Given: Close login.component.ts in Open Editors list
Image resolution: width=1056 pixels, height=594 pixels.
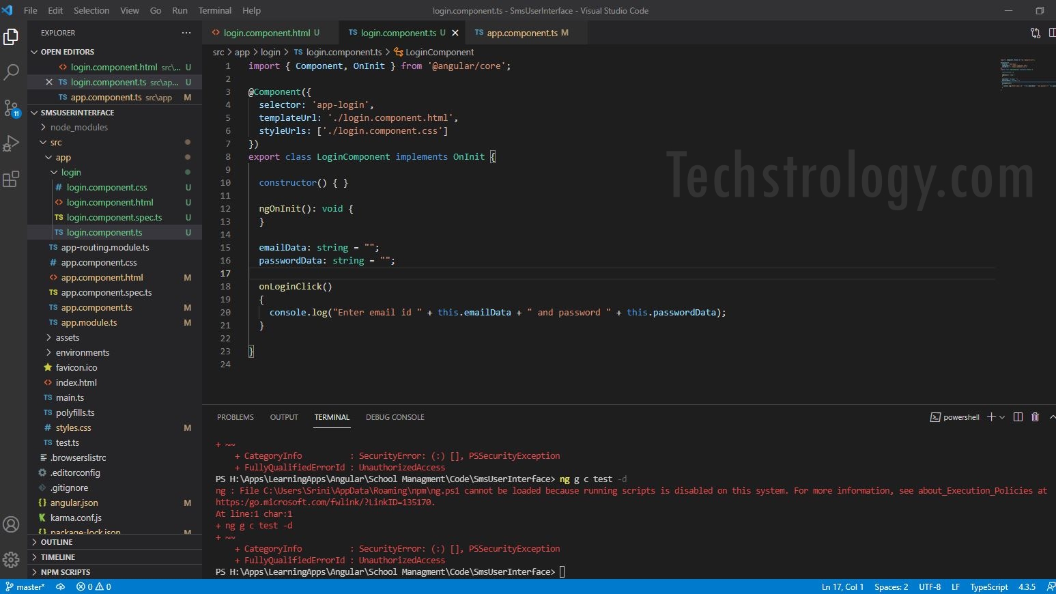Looking at the screenshot, I should (48, 82).
